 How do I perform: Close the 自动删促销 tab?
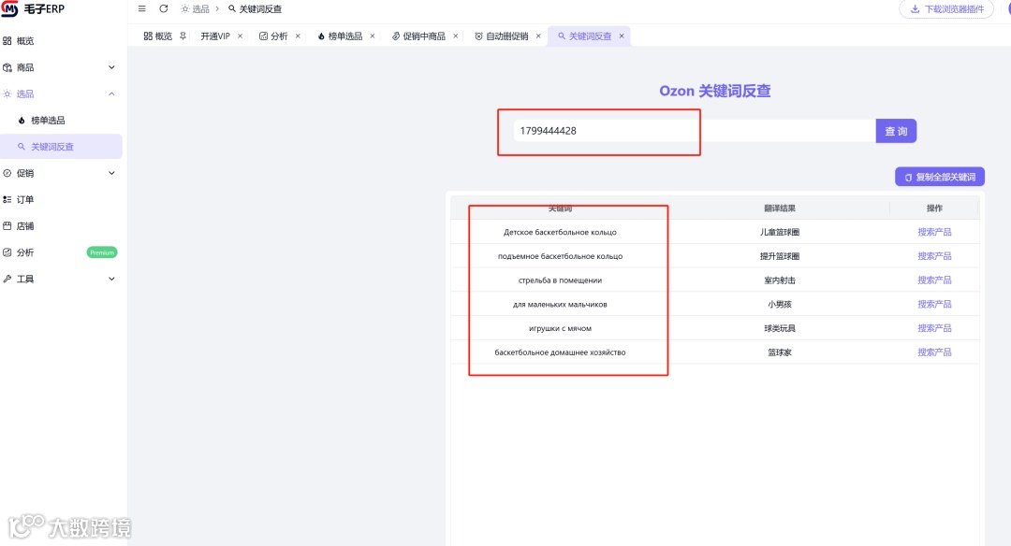[x=538, y=36]
